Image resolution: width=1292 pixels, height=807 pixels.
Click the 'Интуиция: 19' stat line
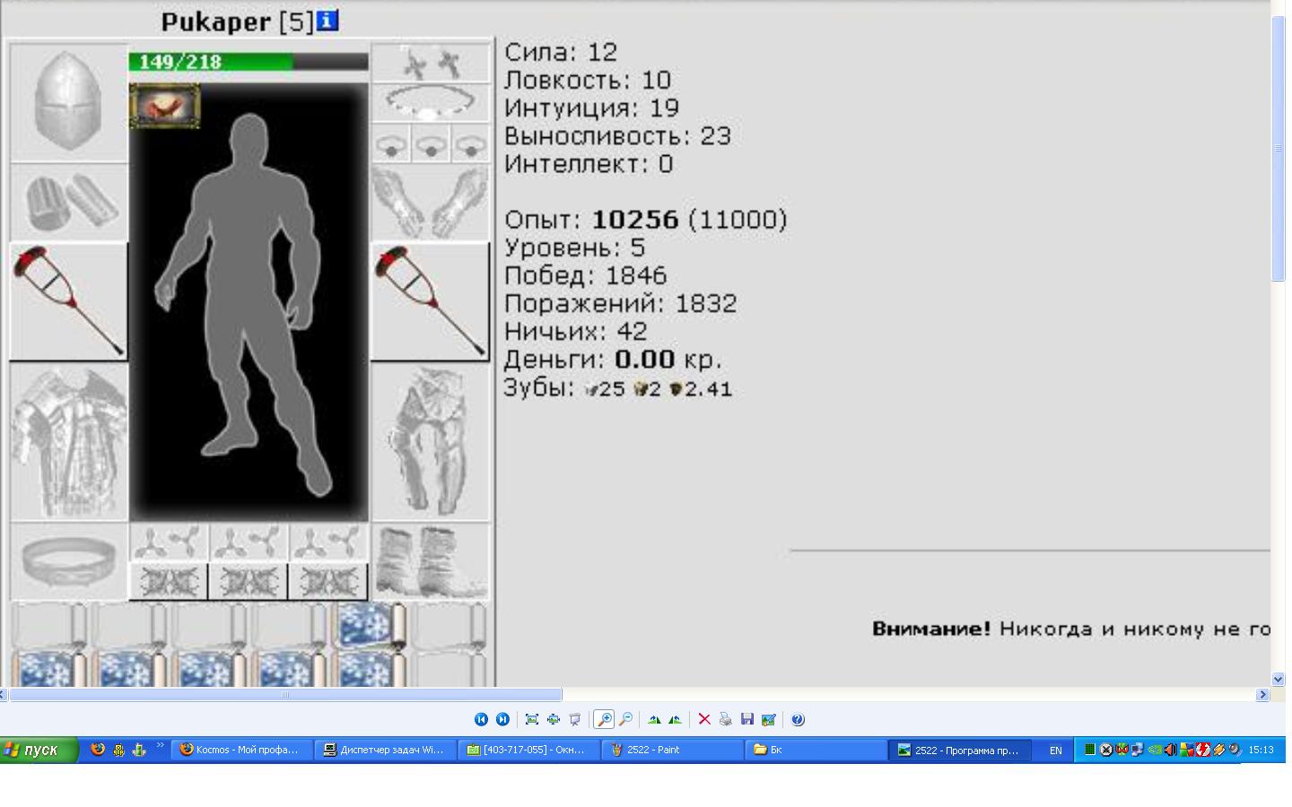tap(592, 108)
